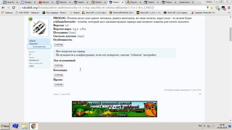Viewport: 232px width, 130px height.
Task: Switch the RU input language indicator
Action: [x=200, y=126]
